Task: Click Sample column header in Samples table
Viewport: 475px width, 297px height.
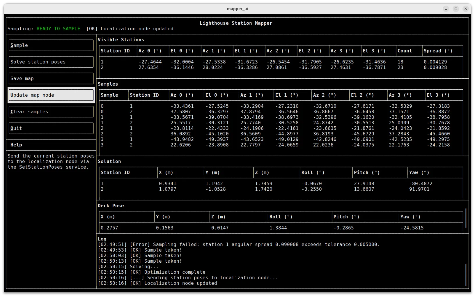Action: (109, 95)
